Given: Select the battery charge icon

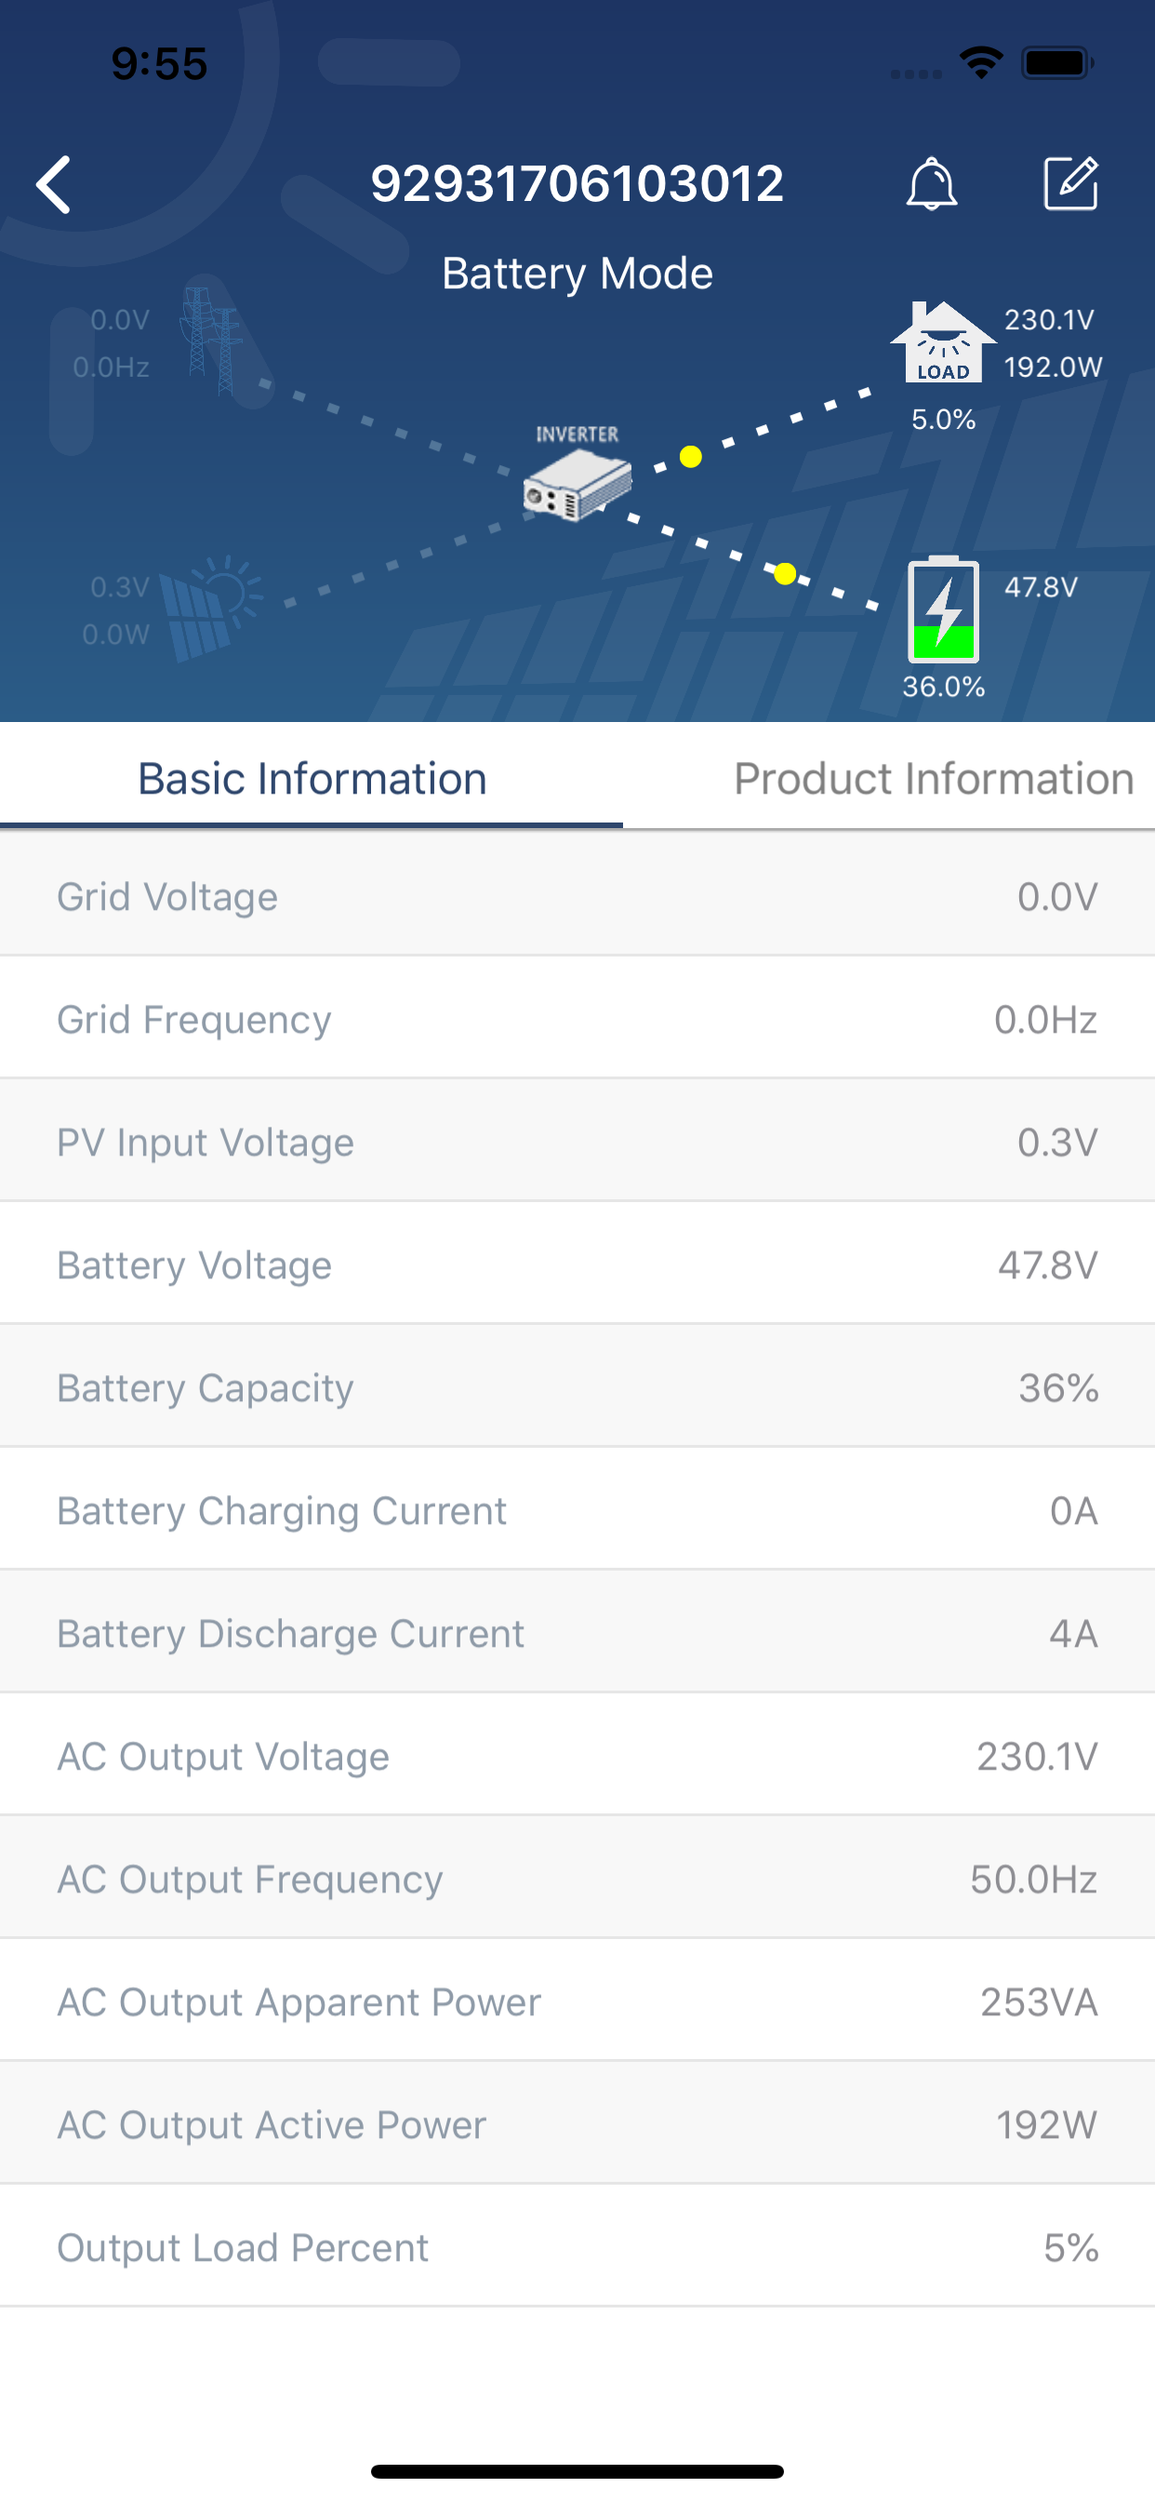Looking at the screenshot, I should click(942, 609).
